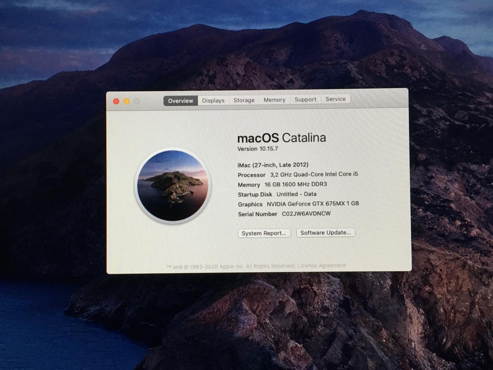Click the iMac (27-inch, Late 2012) line
Viewport: 493px width, 370px height.
273,165
